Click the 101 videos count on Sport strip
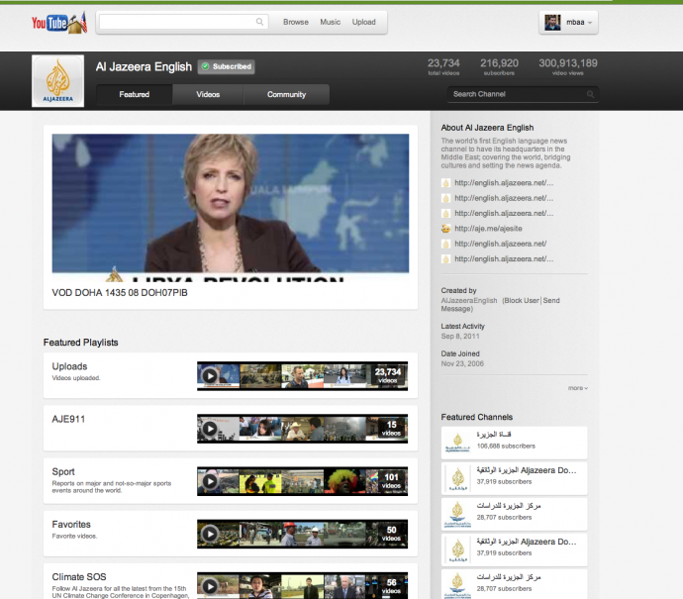Image resolution: width=683 pixels, height=599 pixels. (391, 481)
